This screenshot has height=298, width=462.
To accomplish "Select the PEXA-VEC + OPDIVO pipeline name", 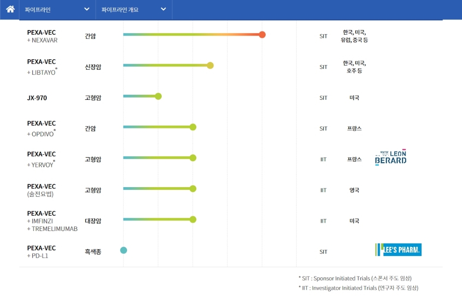I will coord(41,128).
